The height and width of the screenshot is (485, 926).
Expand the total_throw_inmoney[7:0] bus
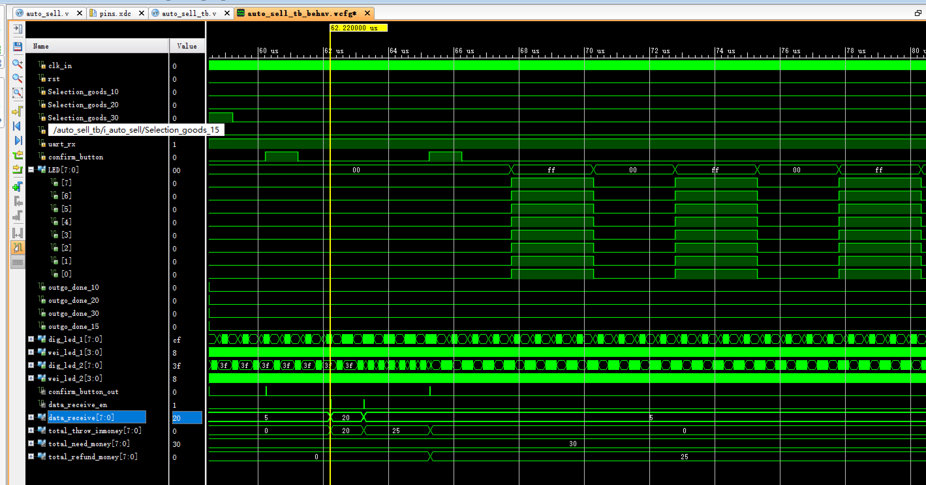(31, 430)
